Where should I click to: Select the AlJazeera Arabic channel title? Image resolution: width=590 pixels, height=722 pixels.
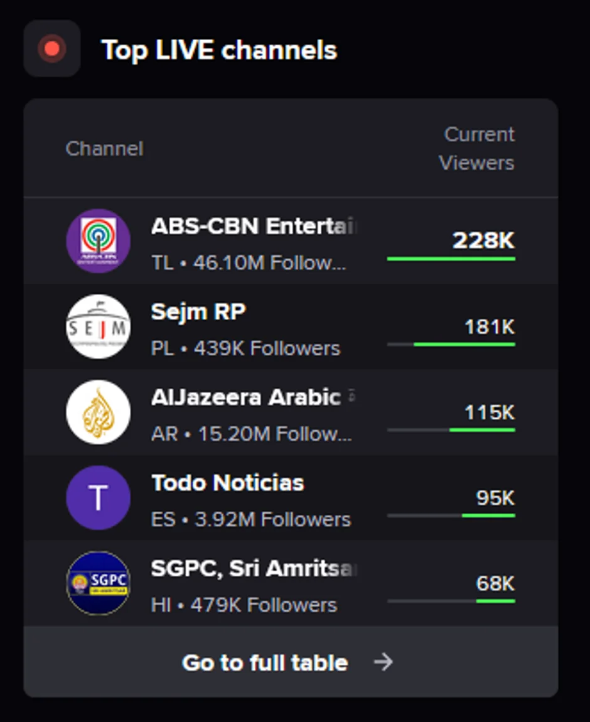(x=246, y=397)
